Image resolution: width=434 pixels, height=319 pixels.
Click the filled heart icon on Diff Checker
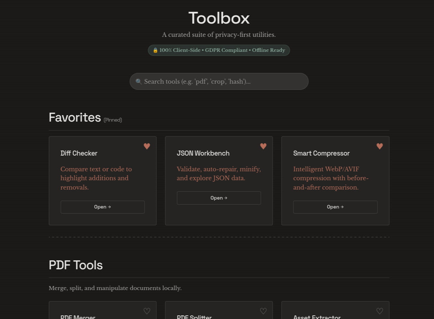pyautogui.click(x=147, y=146)
